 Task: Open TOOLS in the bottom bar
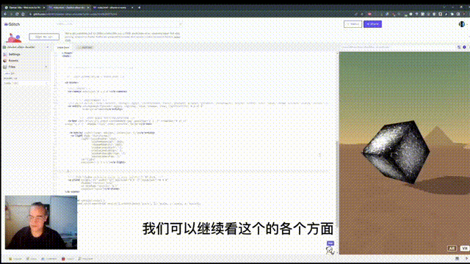68,259
